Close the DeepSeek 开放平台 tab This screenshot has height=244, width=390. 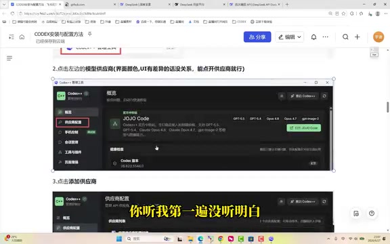[x=224, y=5]
